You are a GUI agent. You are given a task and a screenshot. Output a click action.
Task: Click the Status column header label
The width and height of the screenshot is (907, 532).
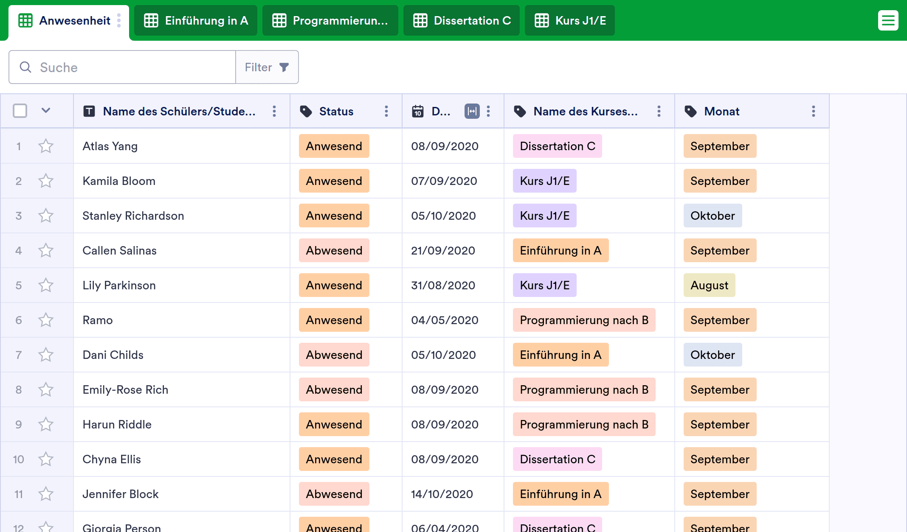coord(336,111)
